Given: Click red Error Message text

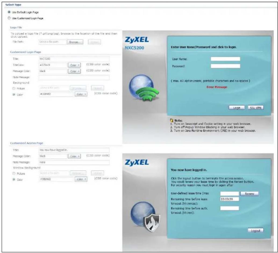Looking at the screenshot, I should (217, 87).
